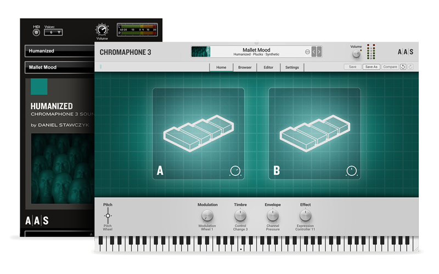Click the Mallet Mood field in back window
This screenshot has width=439, height=274.
(x=60, y=67)
